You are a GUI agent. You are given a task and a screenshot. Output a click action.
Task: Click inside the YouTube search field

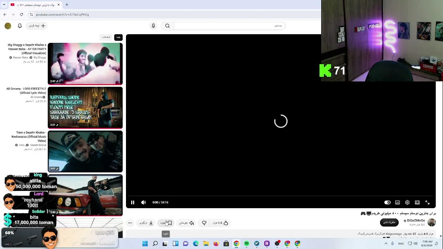[229, 26]
